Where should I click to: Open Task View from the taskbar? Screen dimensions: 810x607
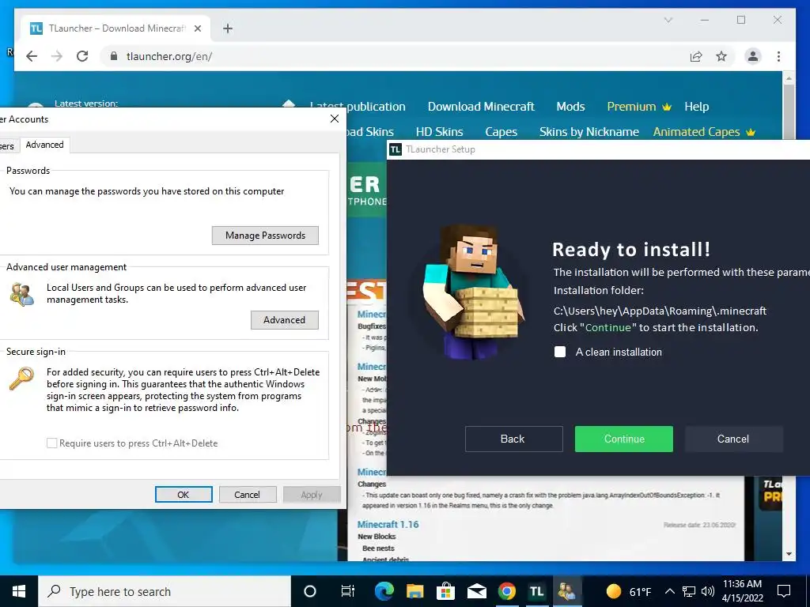pyautogui.click(x=348, y=591)
